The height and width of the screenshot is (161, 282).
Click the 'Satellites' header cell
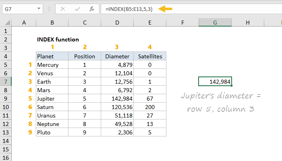[150, 56]
